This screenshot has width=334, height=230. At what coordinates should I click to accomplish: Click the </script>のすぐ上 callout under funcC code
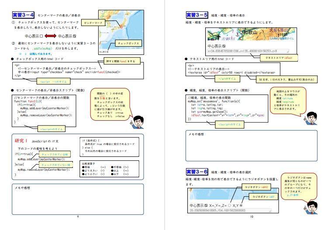(52, 129)
